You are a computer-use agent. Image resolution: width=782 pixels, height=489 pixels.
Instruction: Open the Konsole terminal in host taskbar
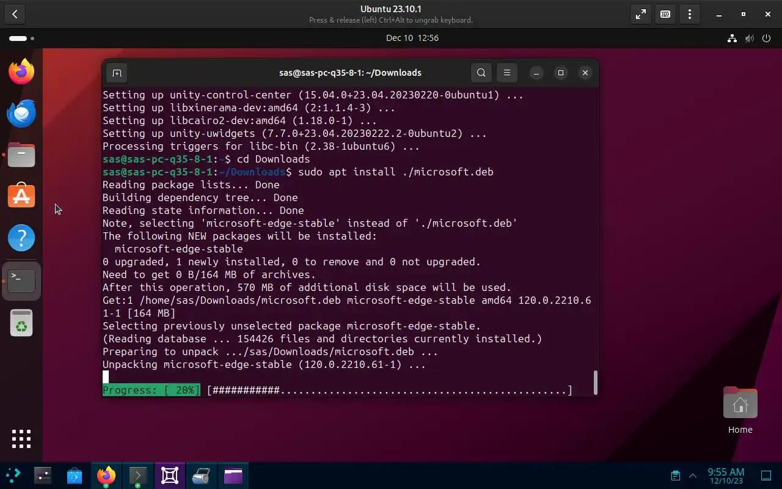coord(138,476)
